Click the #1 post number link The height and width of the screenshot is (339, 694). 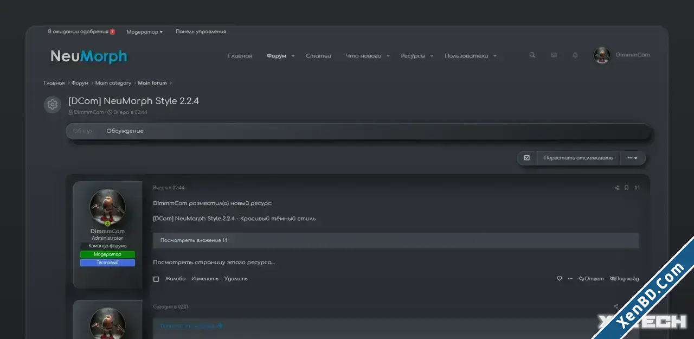pos(637,188)
